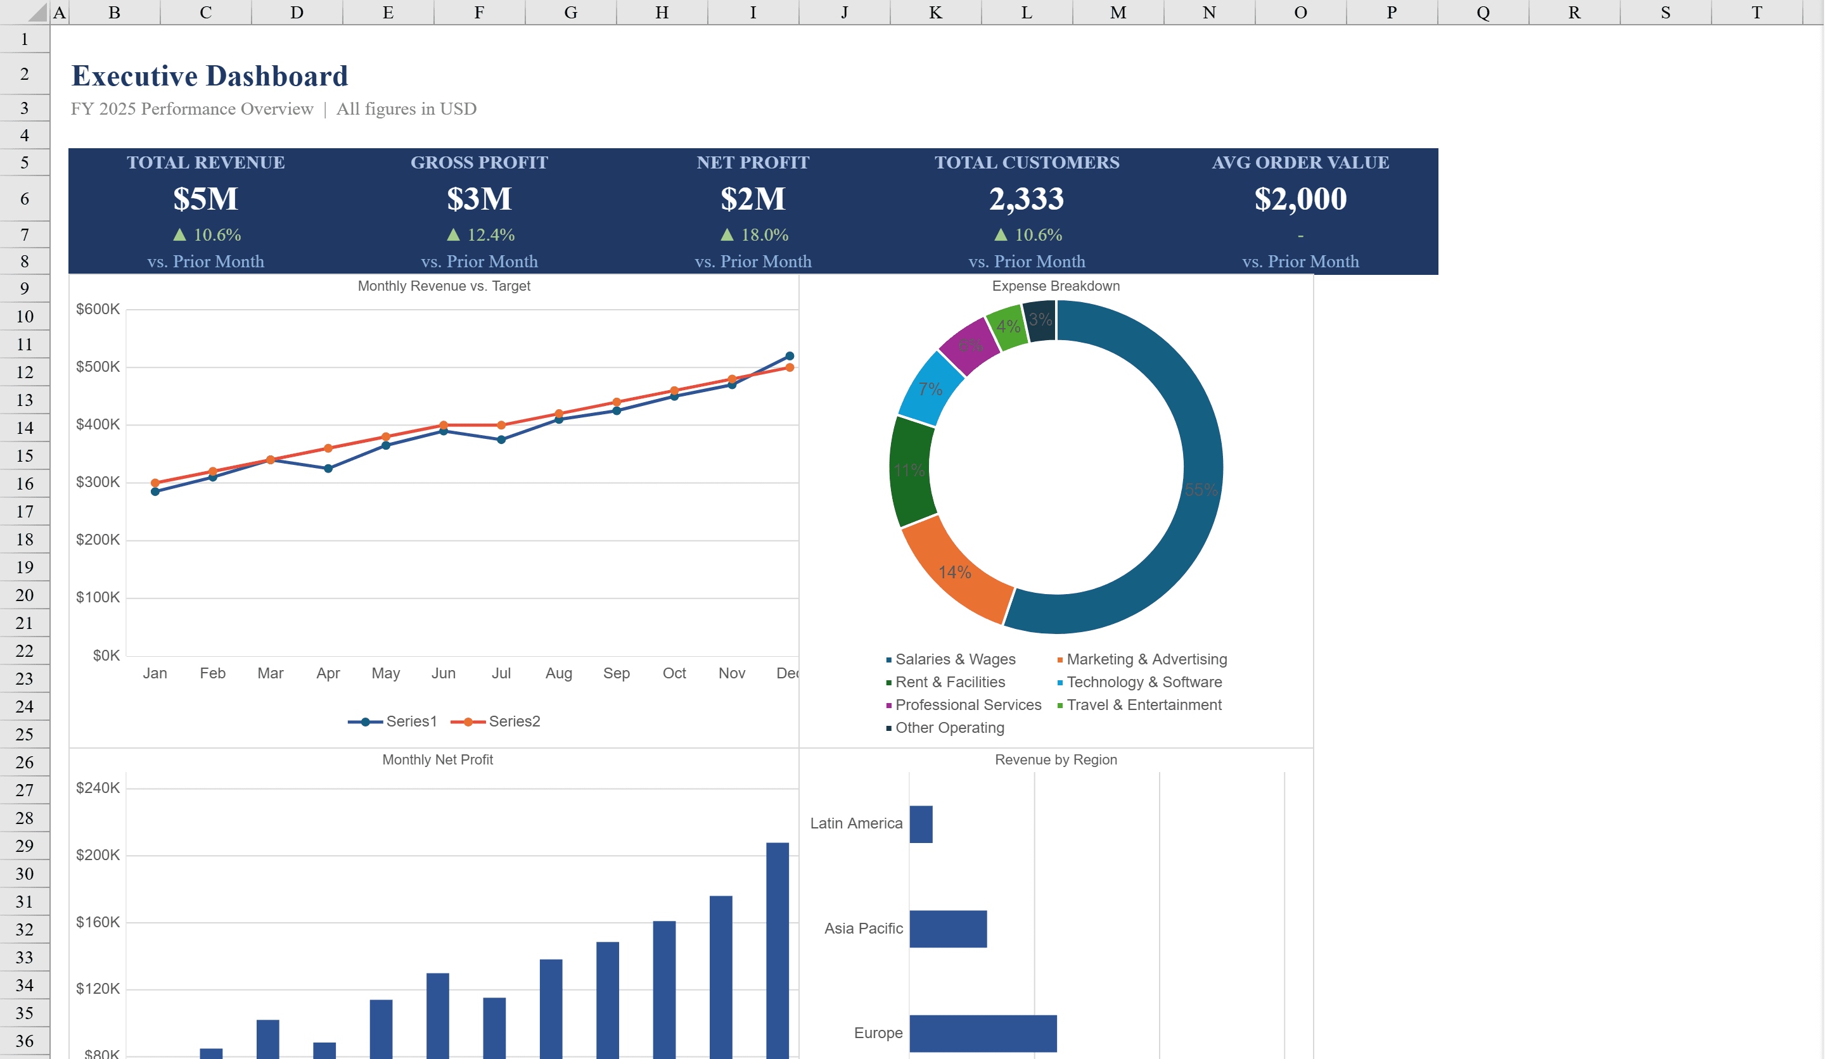Select row 6 header
1825x1059 pixels.
(24, 198)
